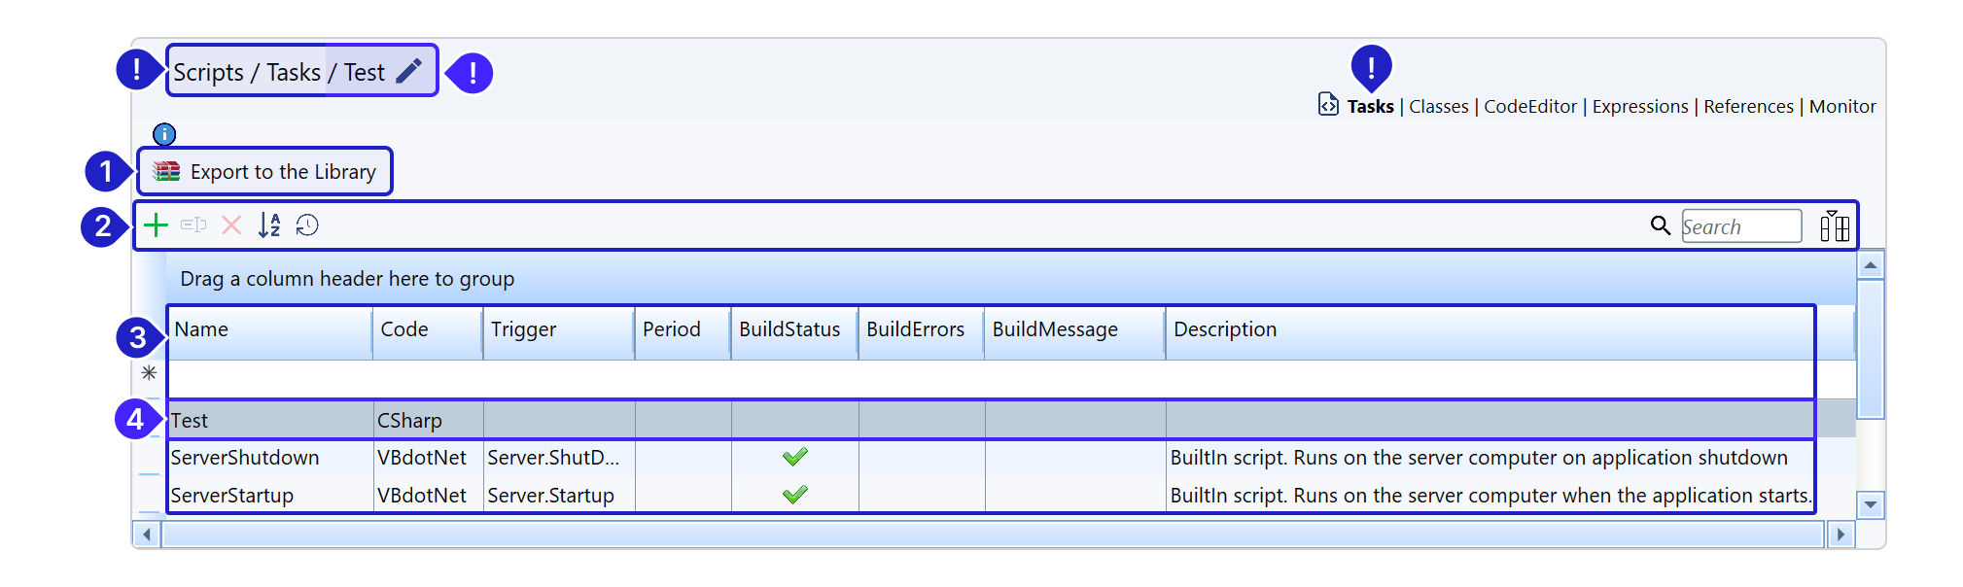Click the Name column header
The width and height of the screenshot is (1963, 587).
(x=201, y=330)
